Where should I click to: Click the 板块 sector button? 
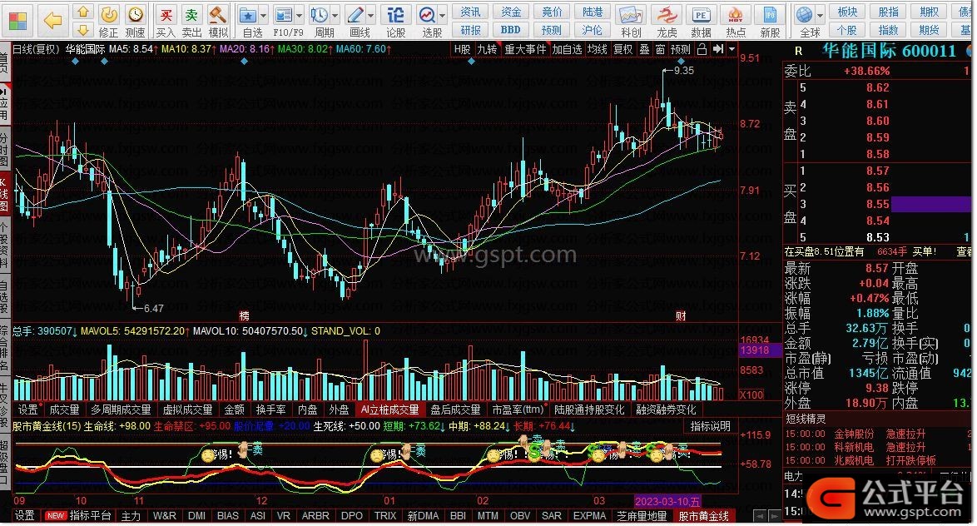(847, 12)
